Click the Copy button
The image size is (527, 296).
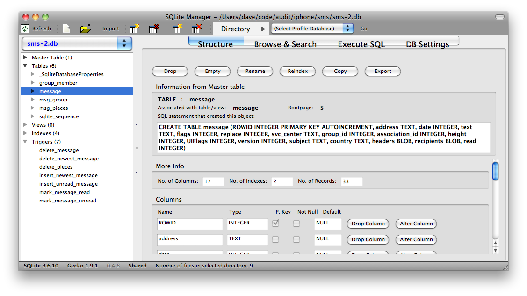(x=340, y=71)
